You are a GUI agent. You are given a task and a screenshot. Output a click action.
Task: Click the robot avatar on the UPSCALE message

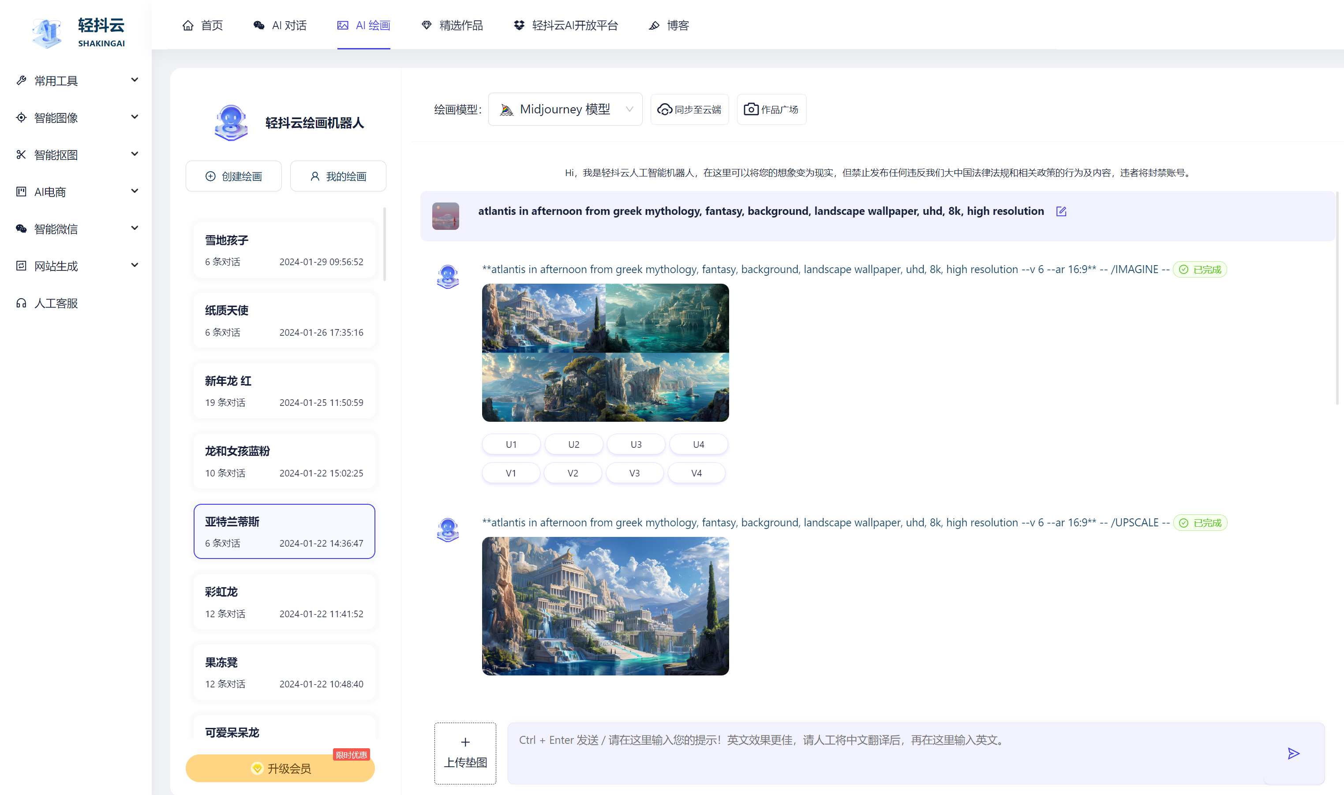pos(448,530)
